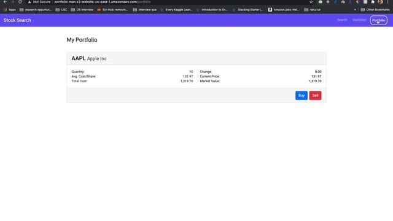Image resolution: width=393 pixels, height=221 pixels.
Task: Click the My Portfolio heading
Action: point(82,40)
